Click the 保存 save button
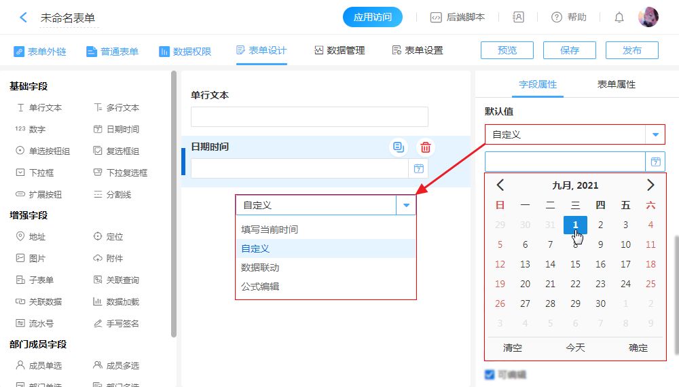Viewport: 679px width, 387px height. [x=570, y=50]
